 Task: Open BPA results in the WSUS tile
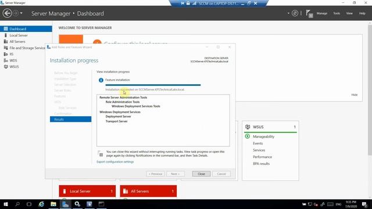tap(261, 164)
